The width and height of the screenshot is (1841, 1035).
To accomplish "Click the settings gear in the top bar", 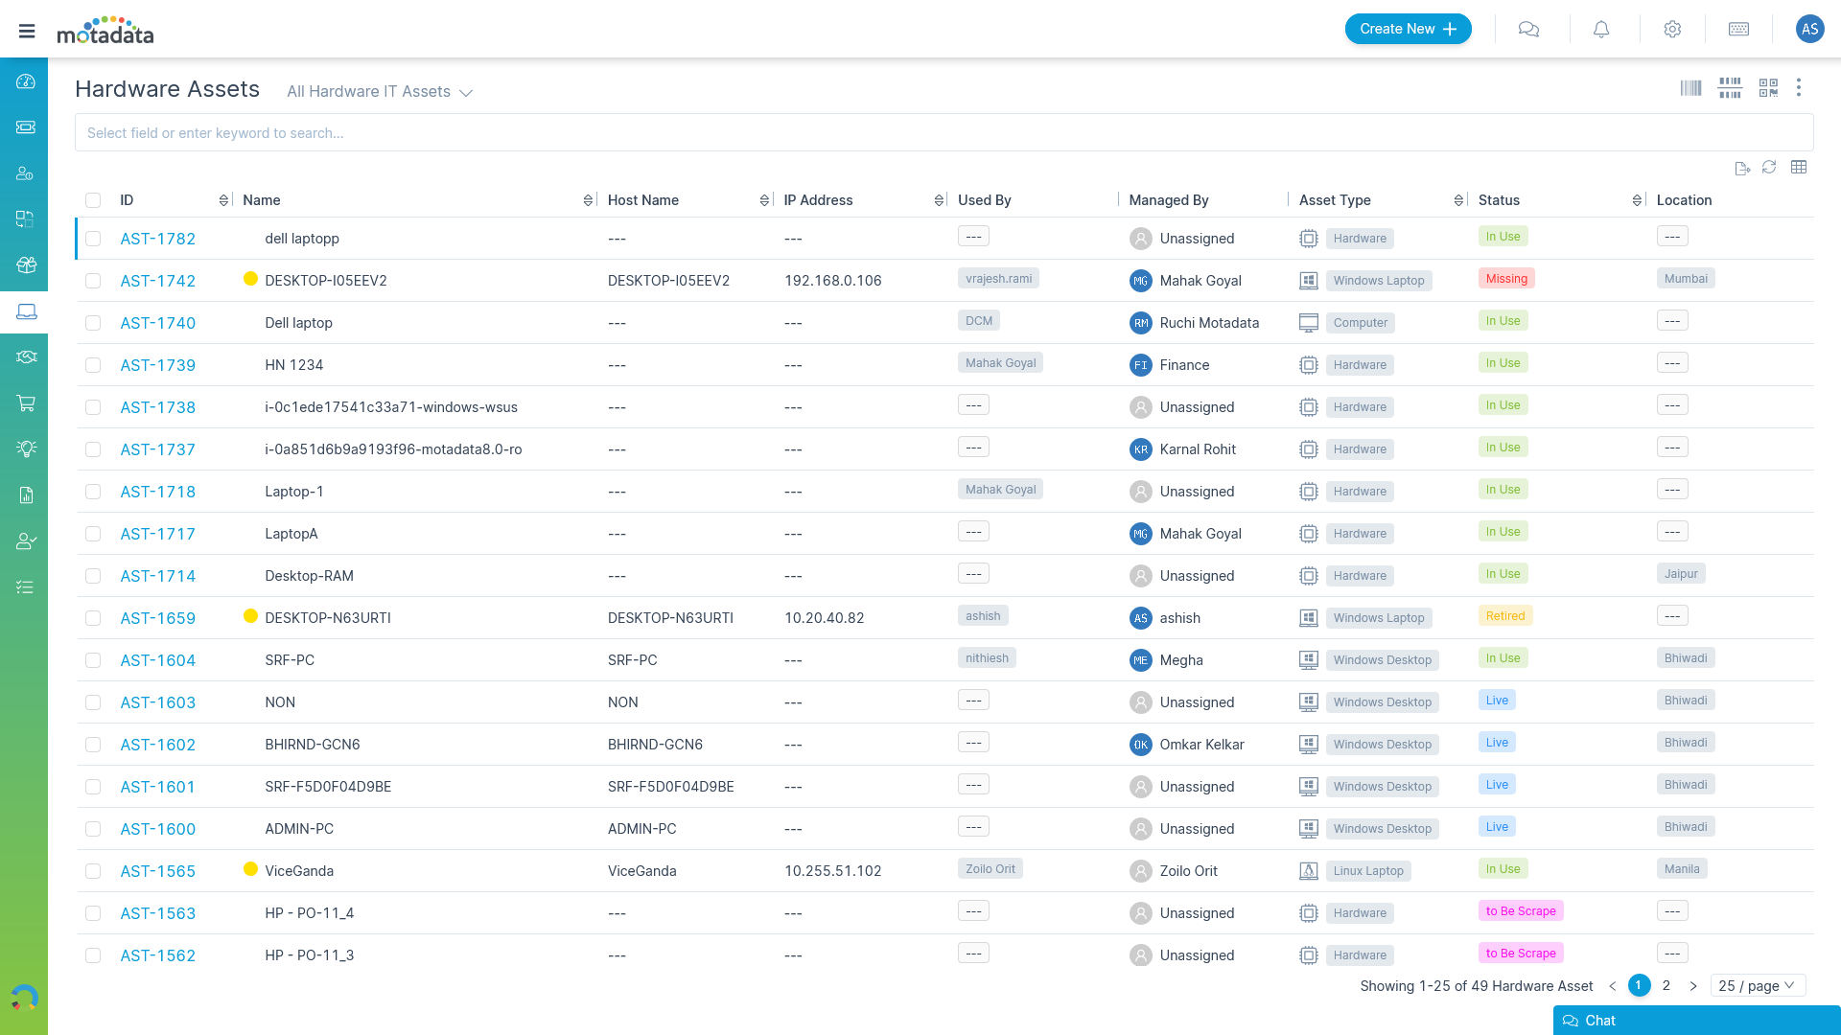I will click(1672, 29).
